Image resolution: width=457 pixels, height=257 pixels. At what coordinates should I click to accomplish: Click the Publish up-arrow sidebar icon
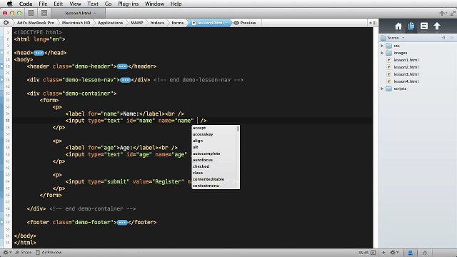pos(437,26)
